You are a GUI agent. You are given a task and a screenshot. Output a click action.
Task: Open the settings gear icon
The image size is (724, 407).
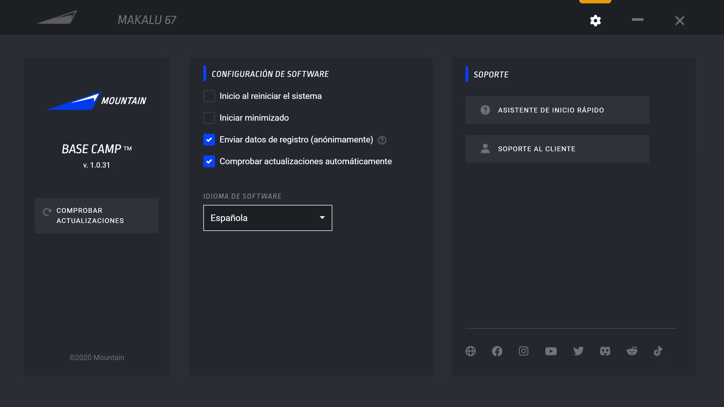(595, 20)
